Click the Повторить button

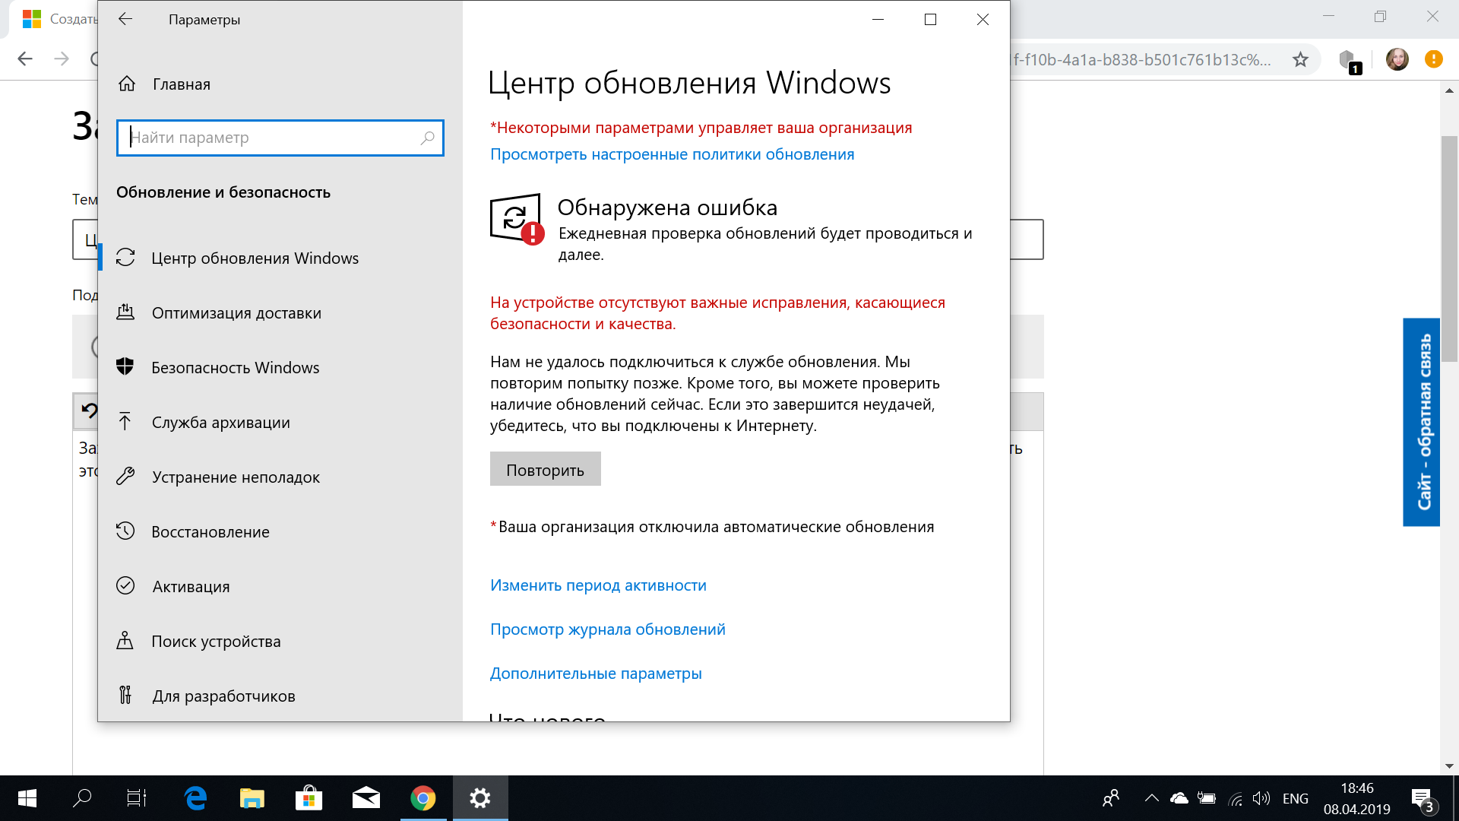point(546,469)
